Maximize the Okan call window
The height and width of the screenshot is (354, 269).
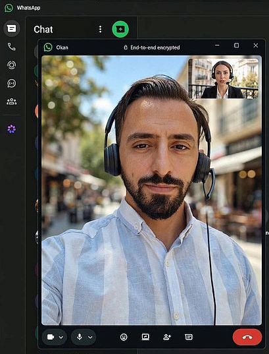pos(236,45)
